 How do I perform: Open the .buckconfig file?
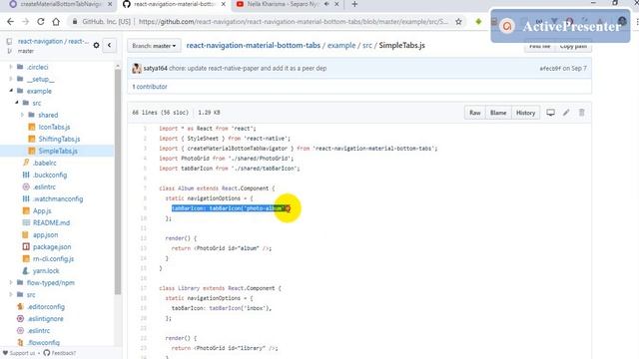coord(50,176)
